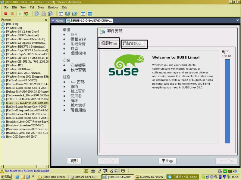
Task: Switch to the 詳細資訊(D) details tab
Action: [x=133, y=43]
